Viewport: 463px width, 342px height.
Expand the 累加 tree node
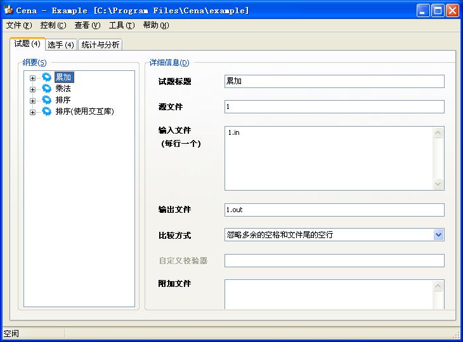(x=32, y=78)
